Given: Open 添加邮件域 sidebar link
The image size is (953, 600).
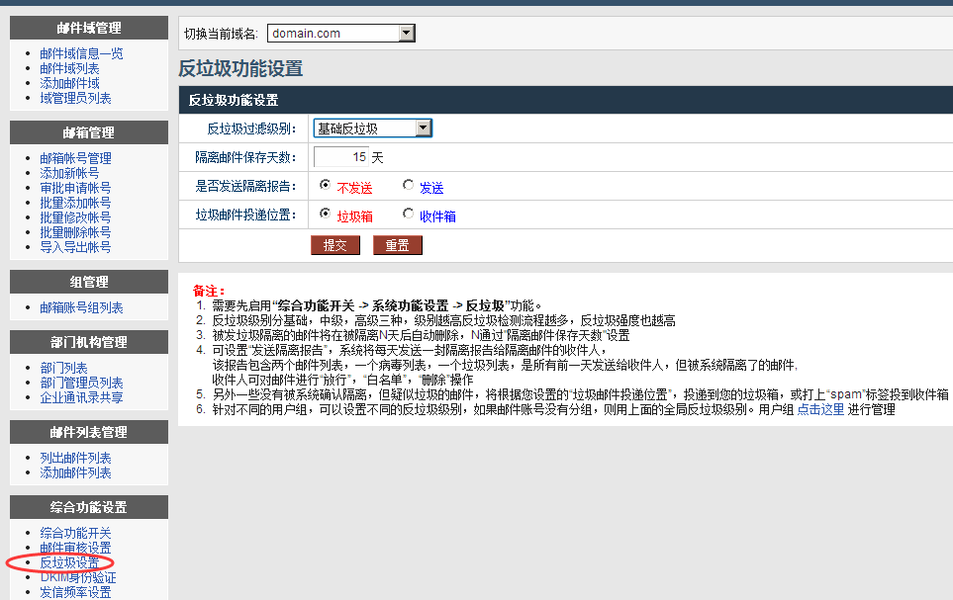Looking at the screenshot, I should (69, 83).
